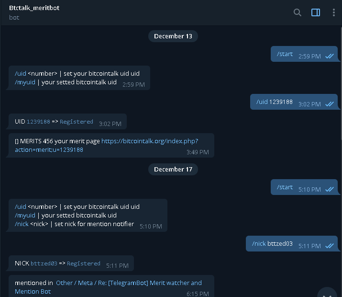The width and height of the screenshot is (342, 297).
Task: Copy the UID 1239188 monospace text
Action: (x=38, y=122)
